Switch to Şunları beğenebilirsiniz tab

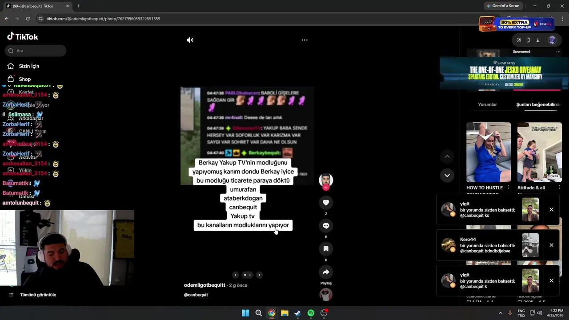tap(538, 104)
